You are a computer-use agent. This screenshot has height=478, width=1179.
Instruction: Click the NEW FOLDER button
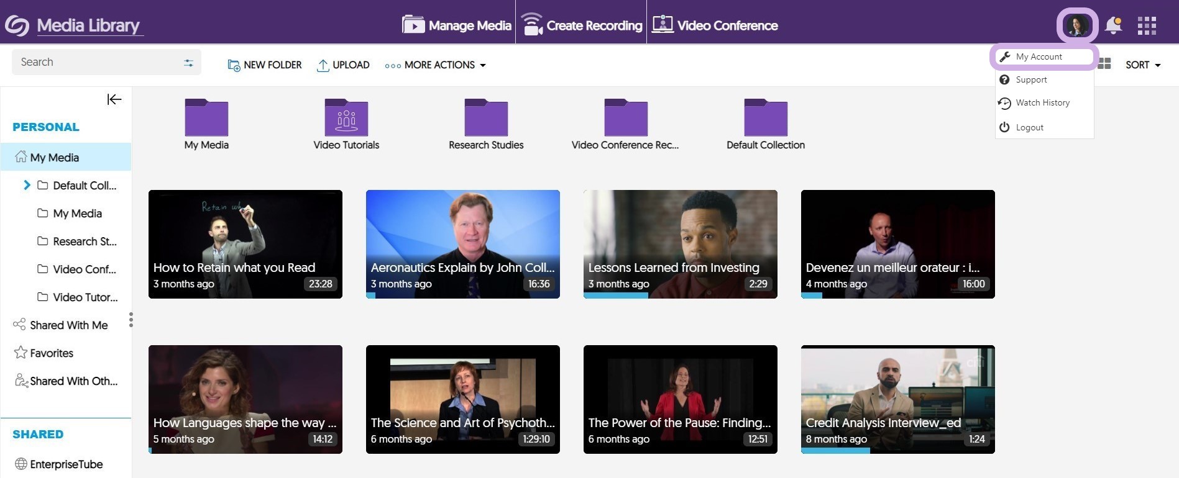tap(265, 65)
